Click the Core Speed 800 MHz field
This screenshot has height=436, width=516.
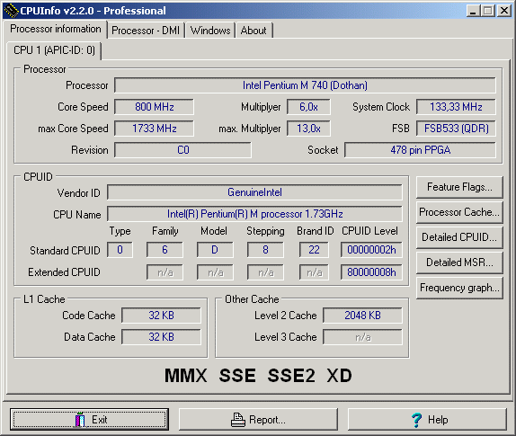click(x=154, y=107)
